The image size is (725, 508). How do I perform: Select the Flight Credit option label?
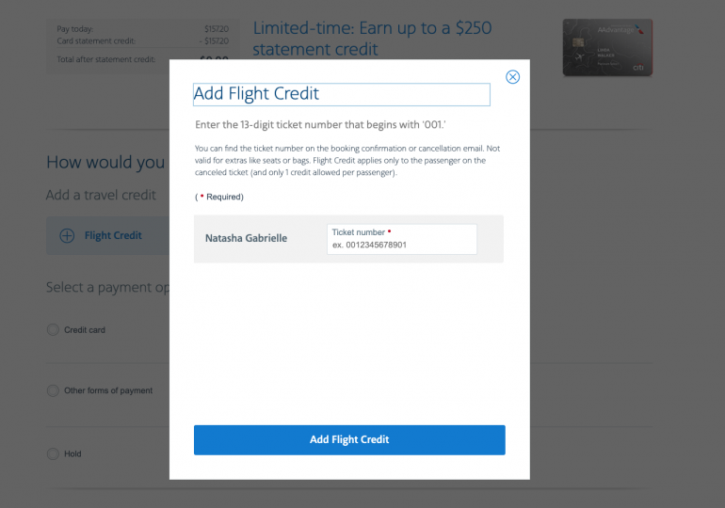pos(113,236)
